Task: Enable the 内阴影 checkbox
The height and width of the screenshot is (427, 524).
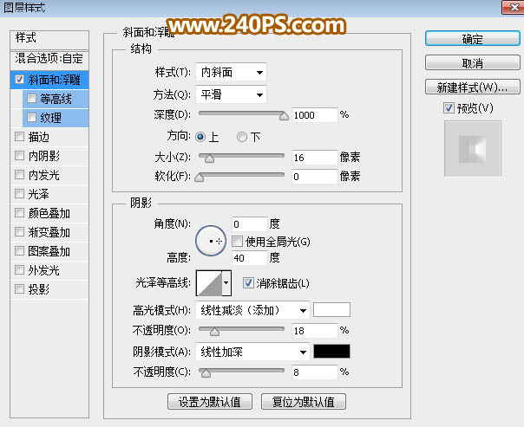Action: [x=19, y=155]
